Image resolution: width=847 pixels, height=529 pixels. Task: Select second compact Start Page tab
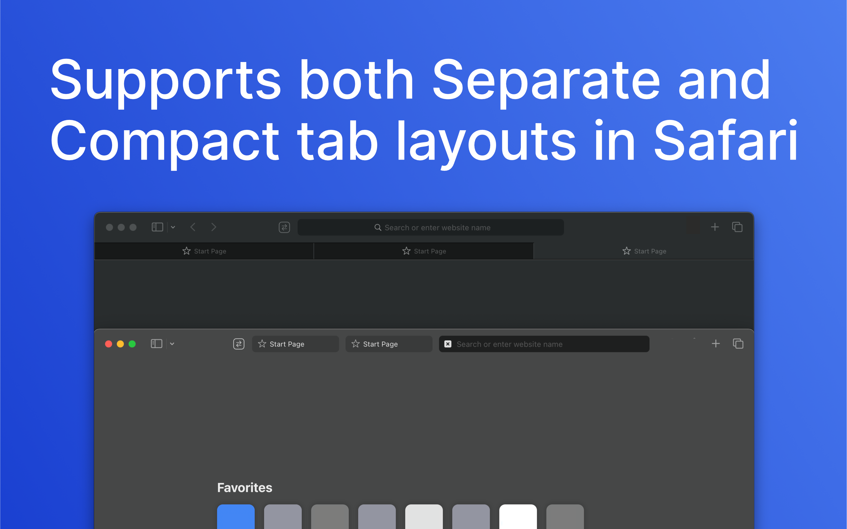click(389, 344)
